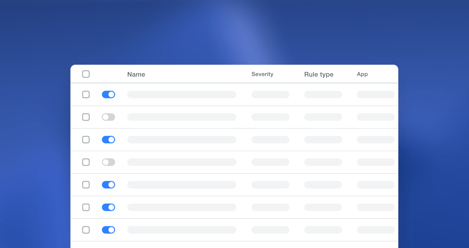Tick the fifth row's checkbox
The image size is (469, 248).
tap(86, 185)
